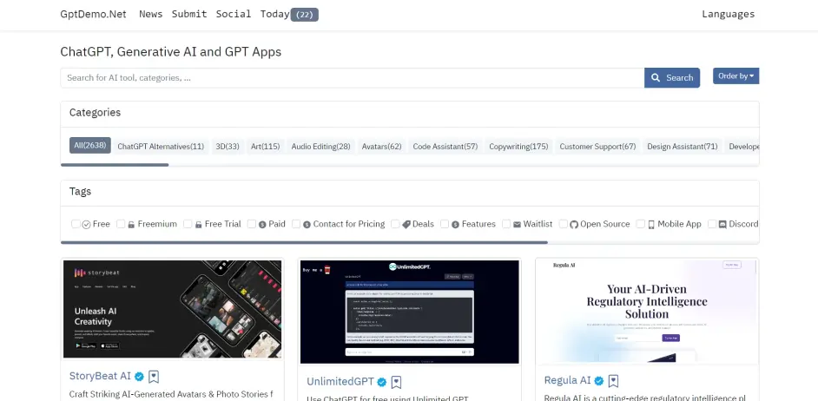The height and width of the screenshot is (401, 818).
Task: Filter by Art(115) category
Action: pyautogui.click(x=265, y=147)
